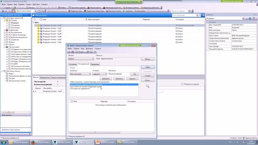
Task: Click the Создать button in the Find dialog
Action: coord(148,76)
